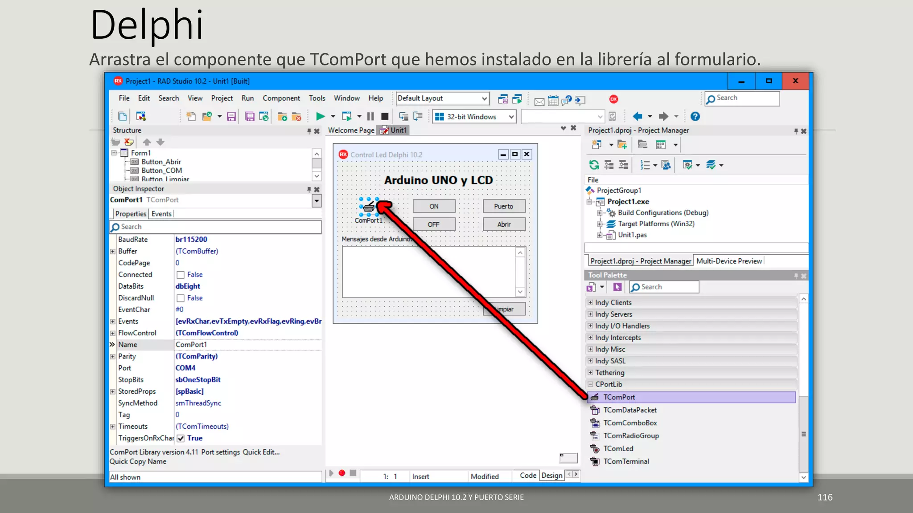Click the red RX icon in the top toolbar
Image resolution: width=913 pixels, height=513 pixels.
pos(613,99)
